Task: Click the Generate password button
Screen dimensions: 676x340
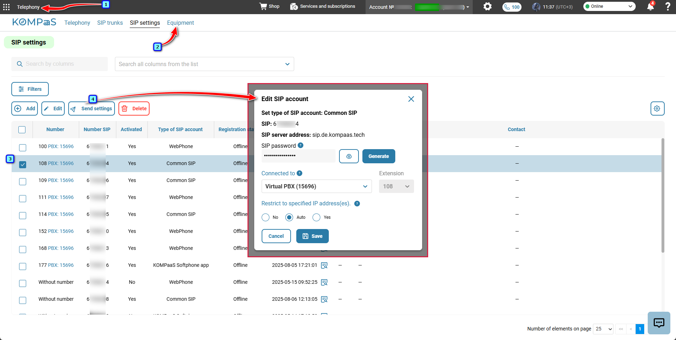Action: click(379, 156)
